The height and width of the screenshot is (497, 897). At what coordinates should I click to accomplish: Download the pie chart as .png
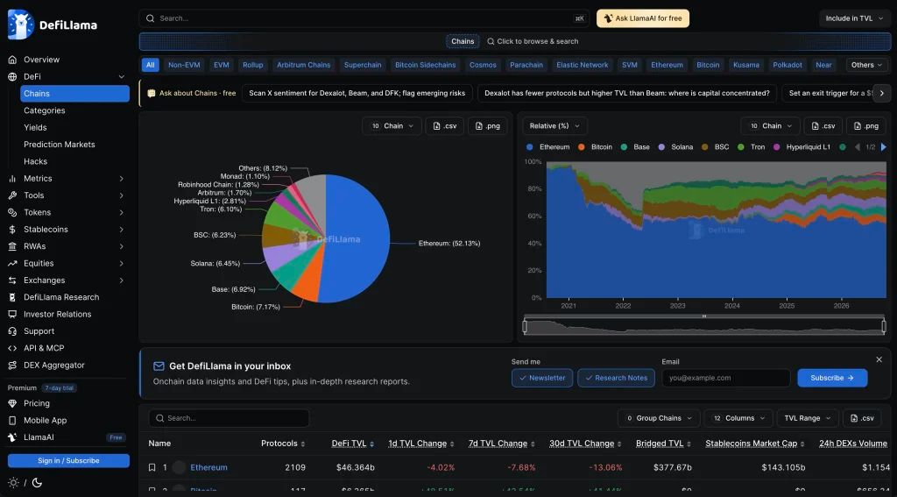(x=487, y=126)
